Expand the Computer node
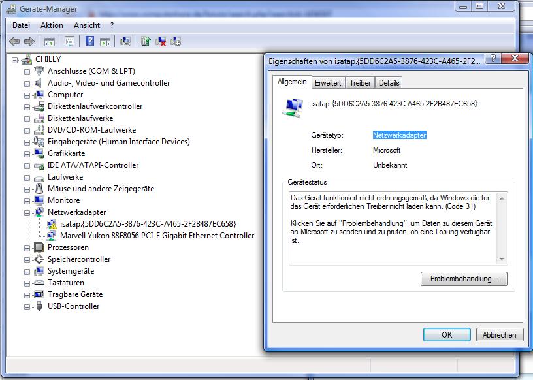Screen dimensions: 533x380 (27, 95)
